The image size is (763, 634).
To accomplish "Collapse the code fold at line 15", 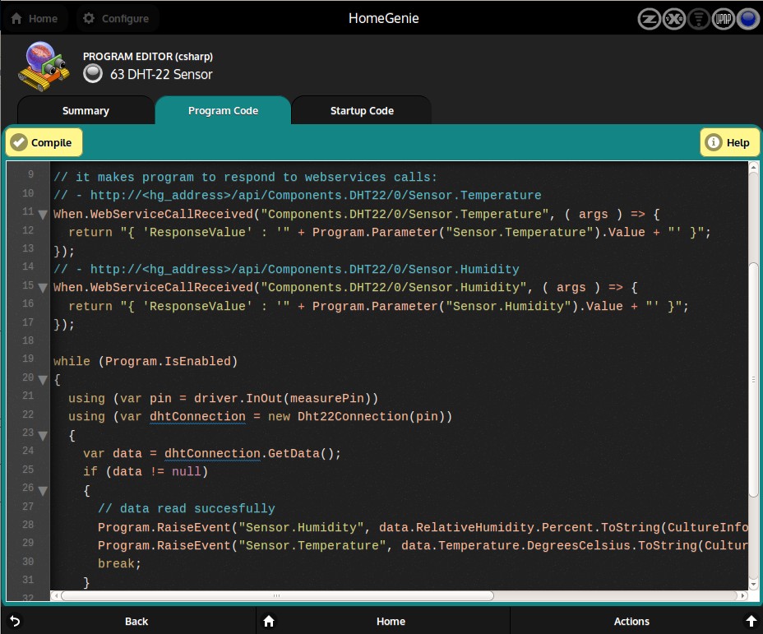I will click(43, 287).
